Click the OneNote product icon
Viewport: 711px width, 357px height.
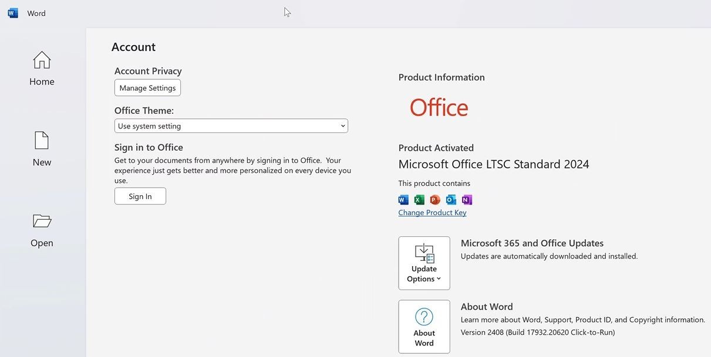[467, 200]
